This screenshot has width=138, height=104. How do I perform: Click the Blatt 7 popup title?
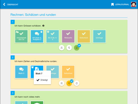[39, 74]
